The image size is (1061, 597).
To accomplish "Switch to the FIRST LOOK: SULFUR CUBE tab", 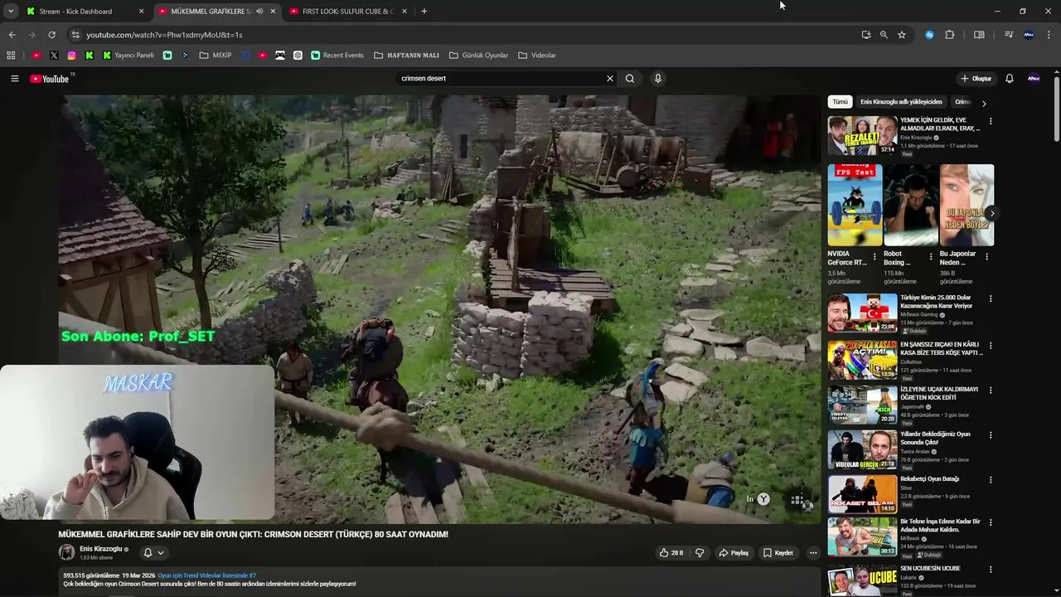I will 347,12.
